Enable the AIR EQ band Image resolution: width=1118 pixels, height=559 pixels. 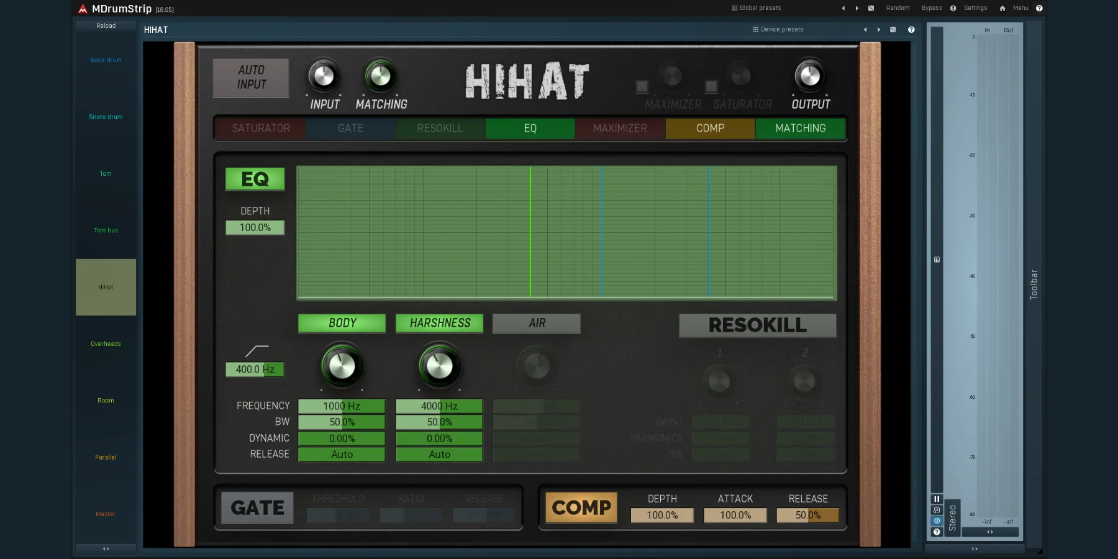click(x=537, y=323)
